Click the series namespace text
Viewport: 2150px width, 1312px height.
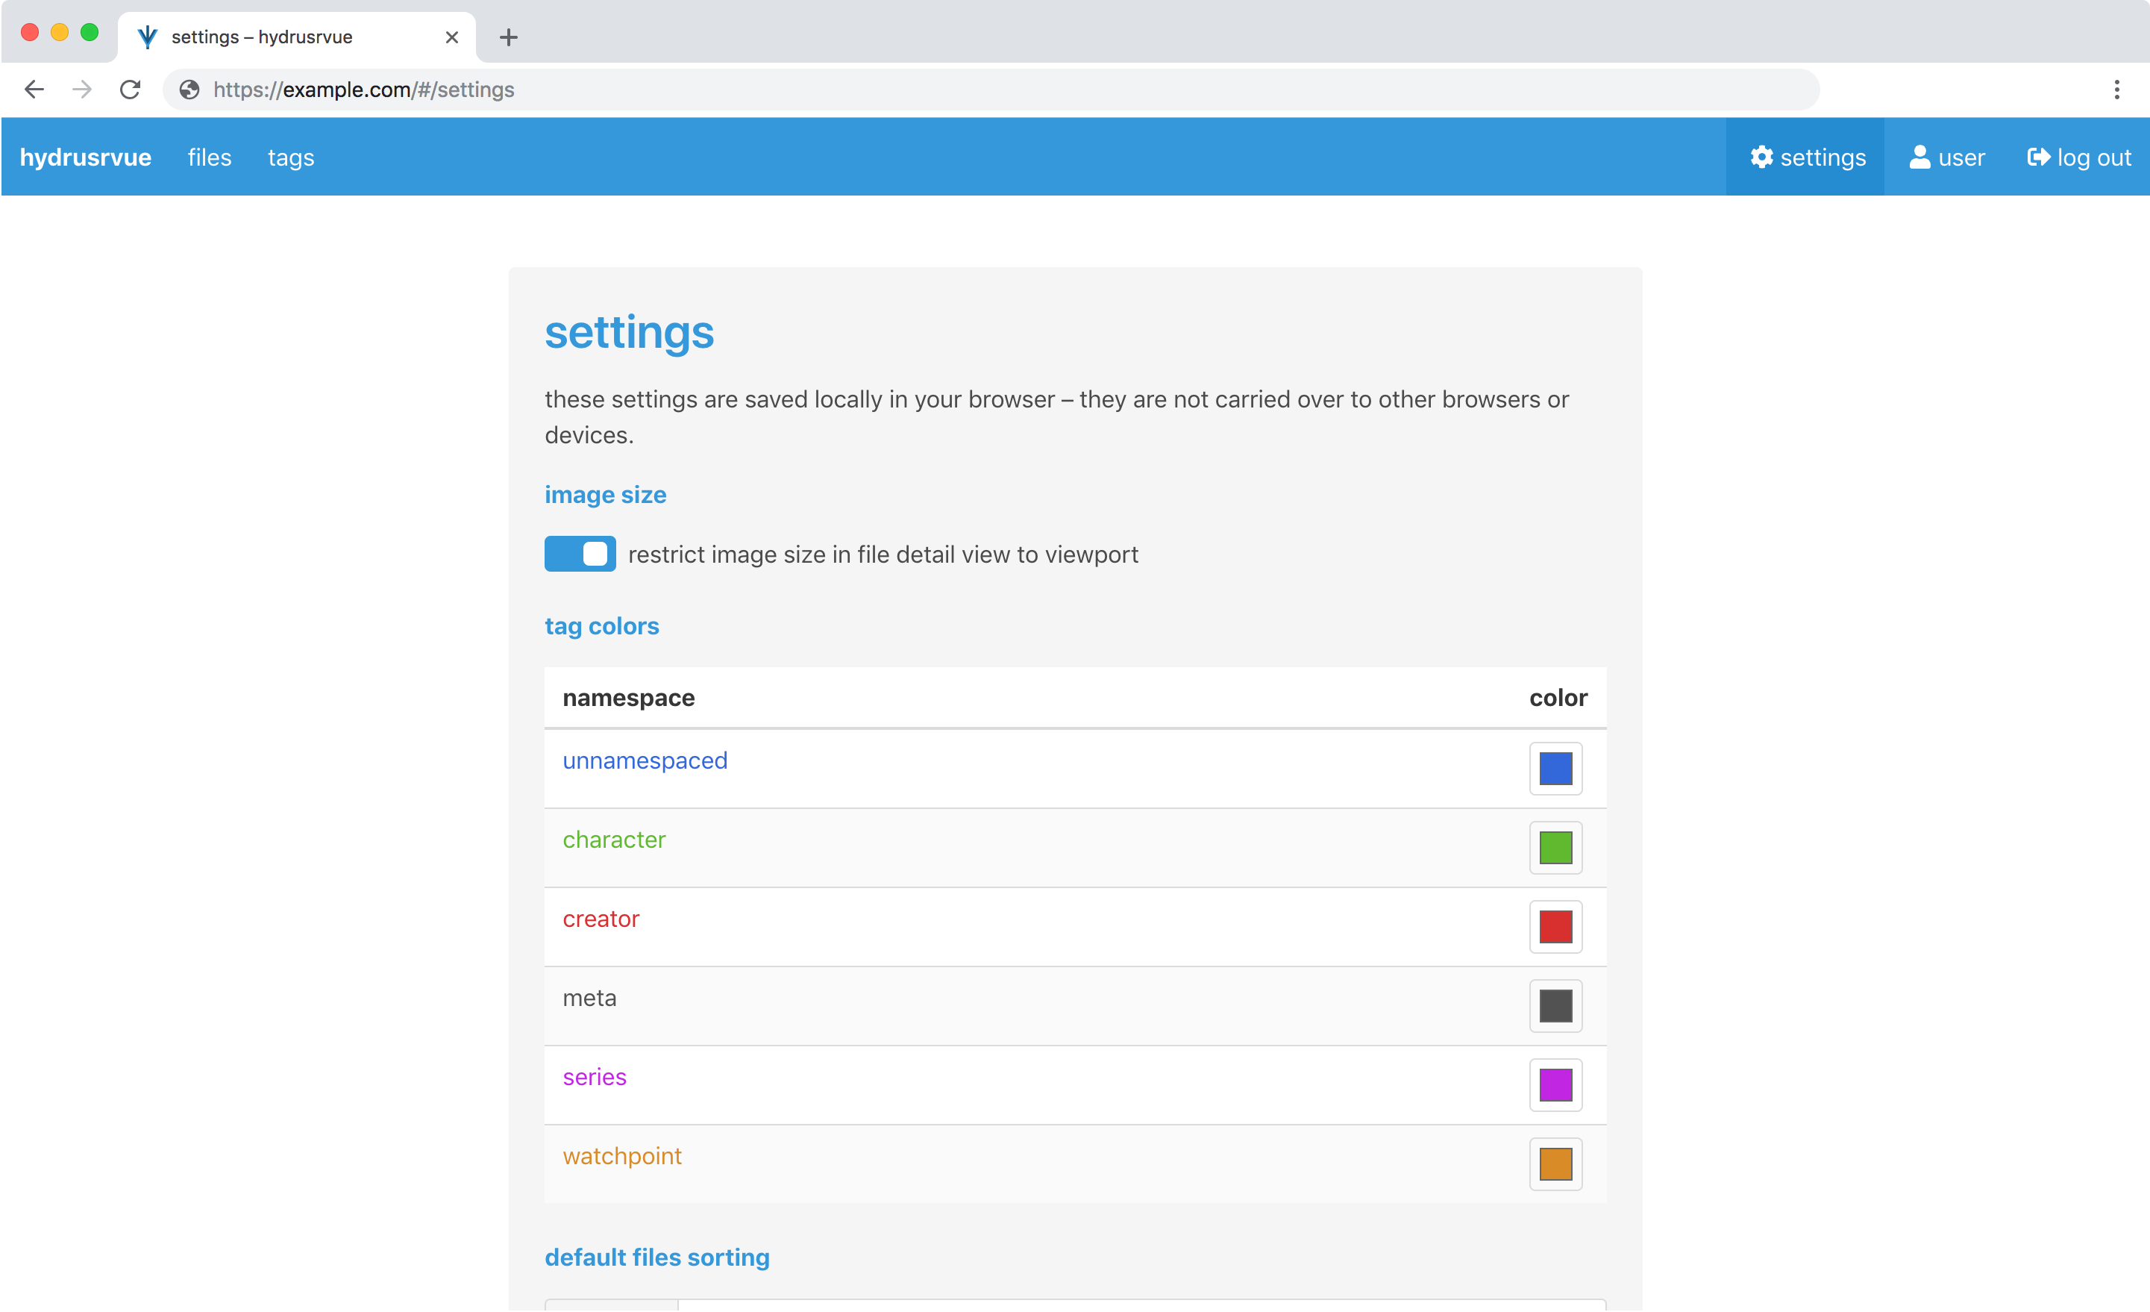(x=595, y=1077)
